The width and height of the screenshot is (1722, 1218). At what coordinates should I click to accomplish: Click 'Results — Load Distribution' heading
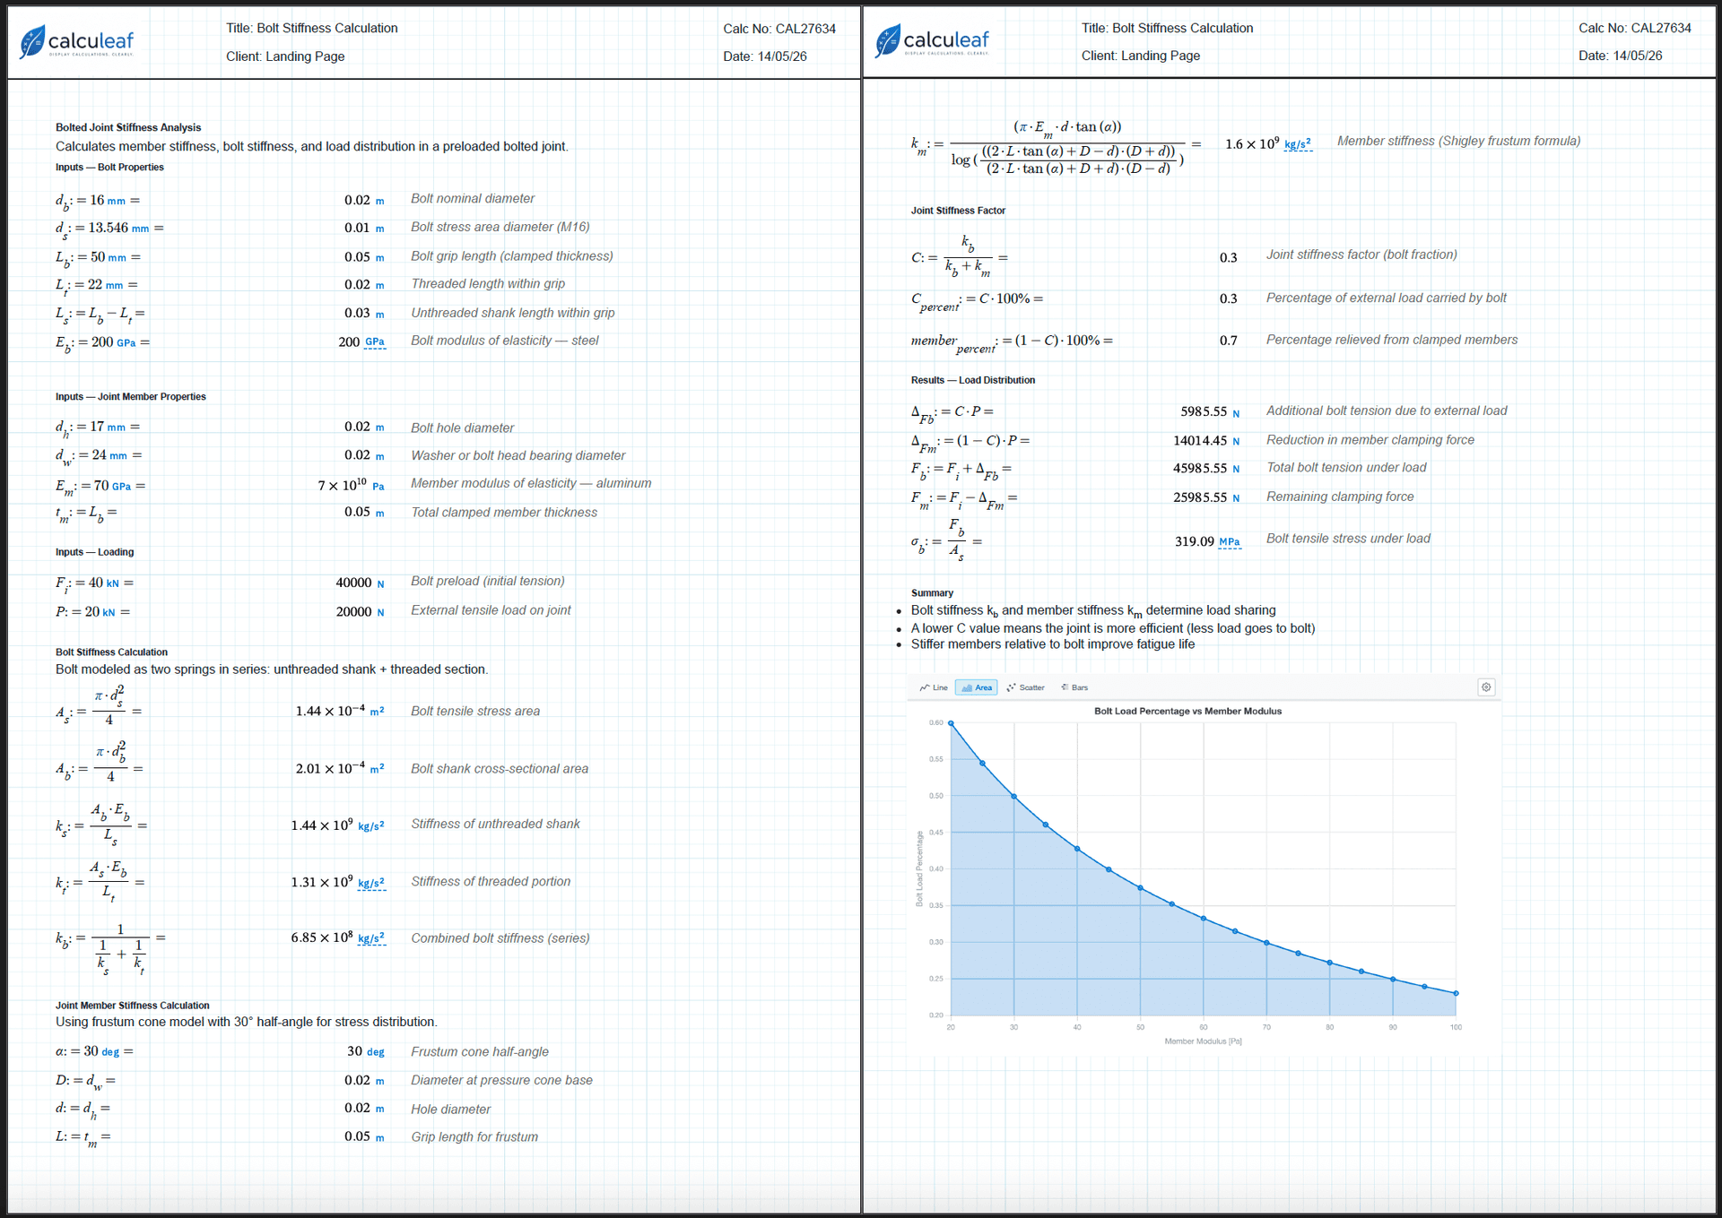coord(973,380)
